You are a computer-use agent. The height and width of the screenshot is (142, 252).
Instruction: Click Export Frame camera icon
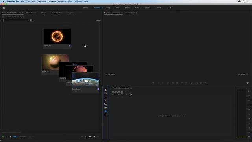(x=201, y=83)
